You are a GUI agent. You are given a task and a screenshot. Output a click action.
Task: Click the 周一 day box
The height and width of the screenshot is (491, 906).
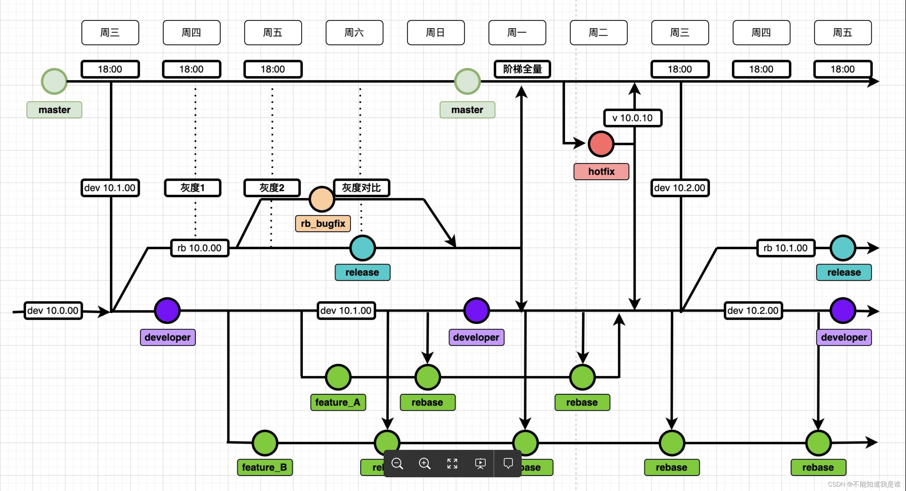click(x=517, y=33)
